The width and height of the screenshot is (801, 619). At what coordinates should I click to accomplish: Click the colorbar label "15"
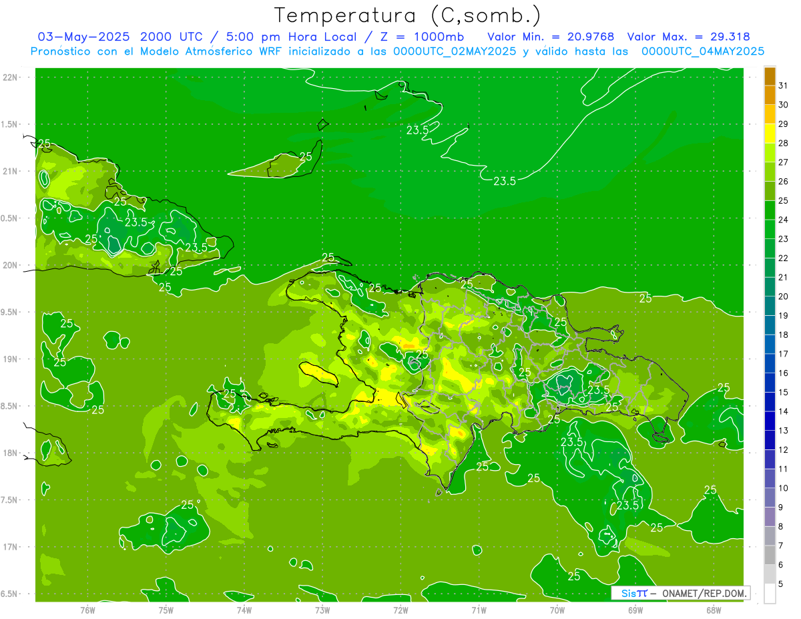click(784, 392)
